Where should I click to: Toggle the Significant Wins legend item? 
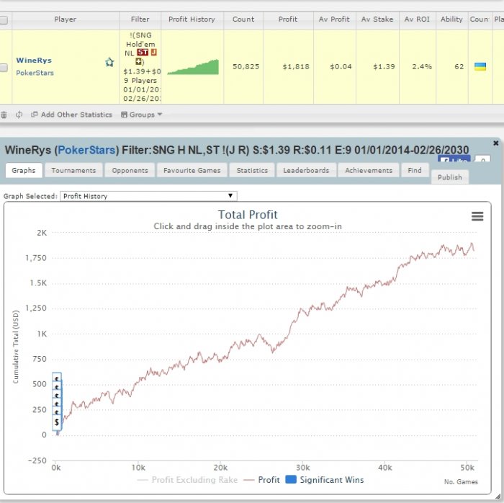click(x=325, y=480)
